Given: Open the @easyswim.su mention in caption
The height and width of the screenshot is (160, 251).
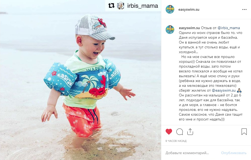Looking at the screenshot, I should [x=224, y=91].
